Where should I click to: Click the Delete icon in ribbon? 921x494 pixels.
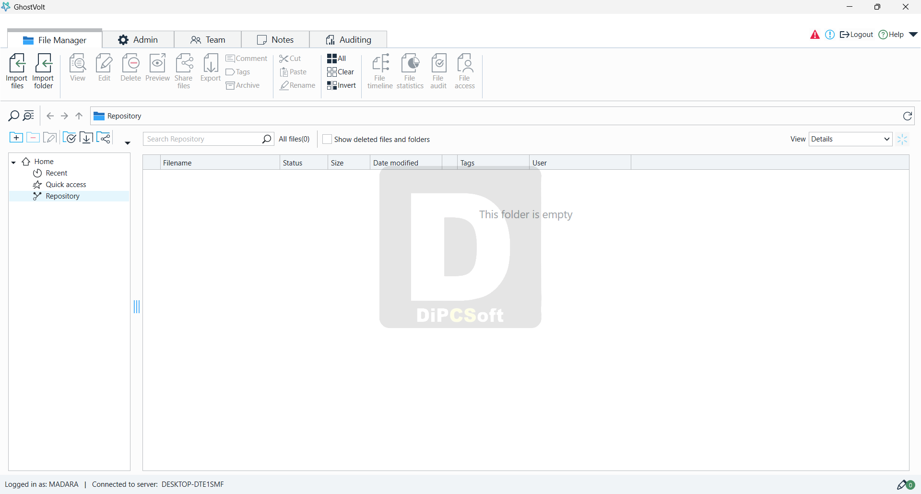point(130,68)
